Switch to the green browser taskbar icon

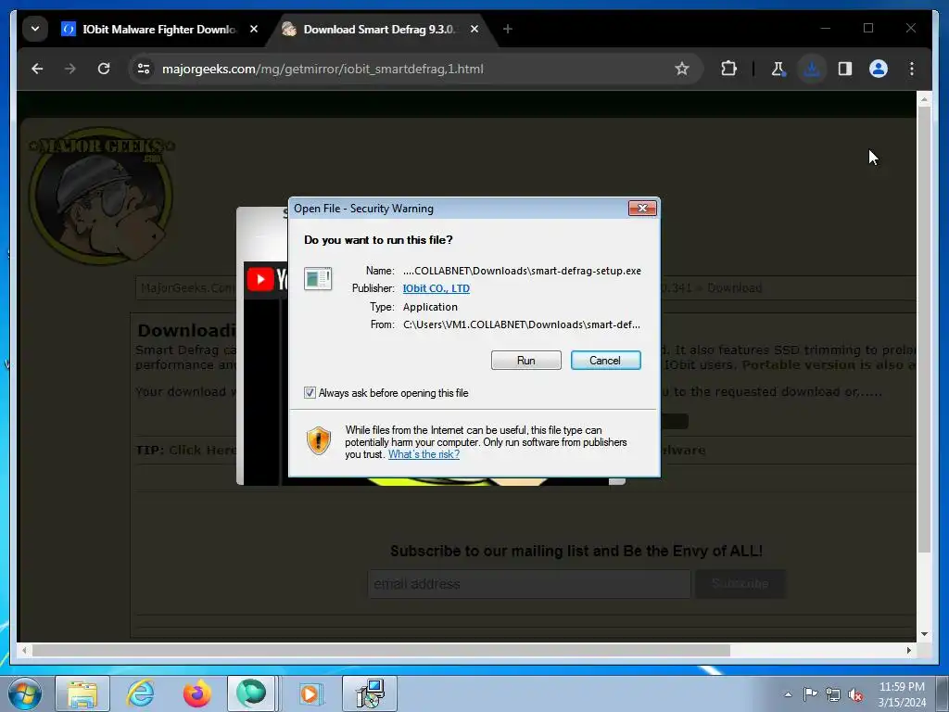click(252, 693)
